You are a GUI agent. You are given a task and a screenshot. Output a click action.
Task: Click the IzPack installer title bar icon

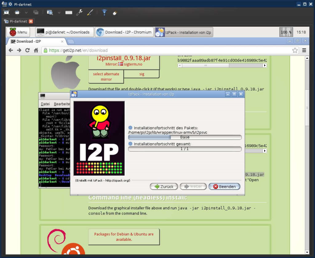point(74,94)
